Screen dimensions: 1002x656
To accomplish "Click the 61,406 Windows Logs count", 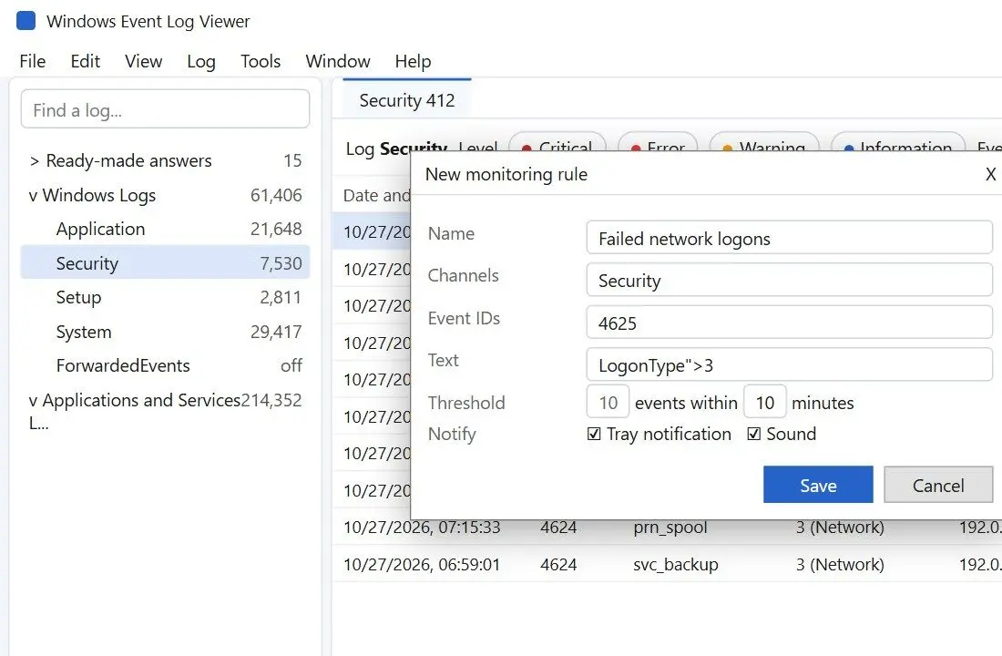I will 276,195.
